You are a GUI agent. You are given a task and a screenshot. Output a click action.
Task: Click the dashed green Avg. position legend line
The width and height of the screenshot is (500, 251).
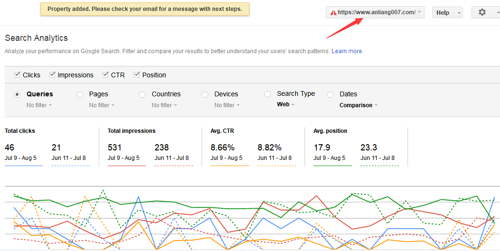tap(380, 166)
